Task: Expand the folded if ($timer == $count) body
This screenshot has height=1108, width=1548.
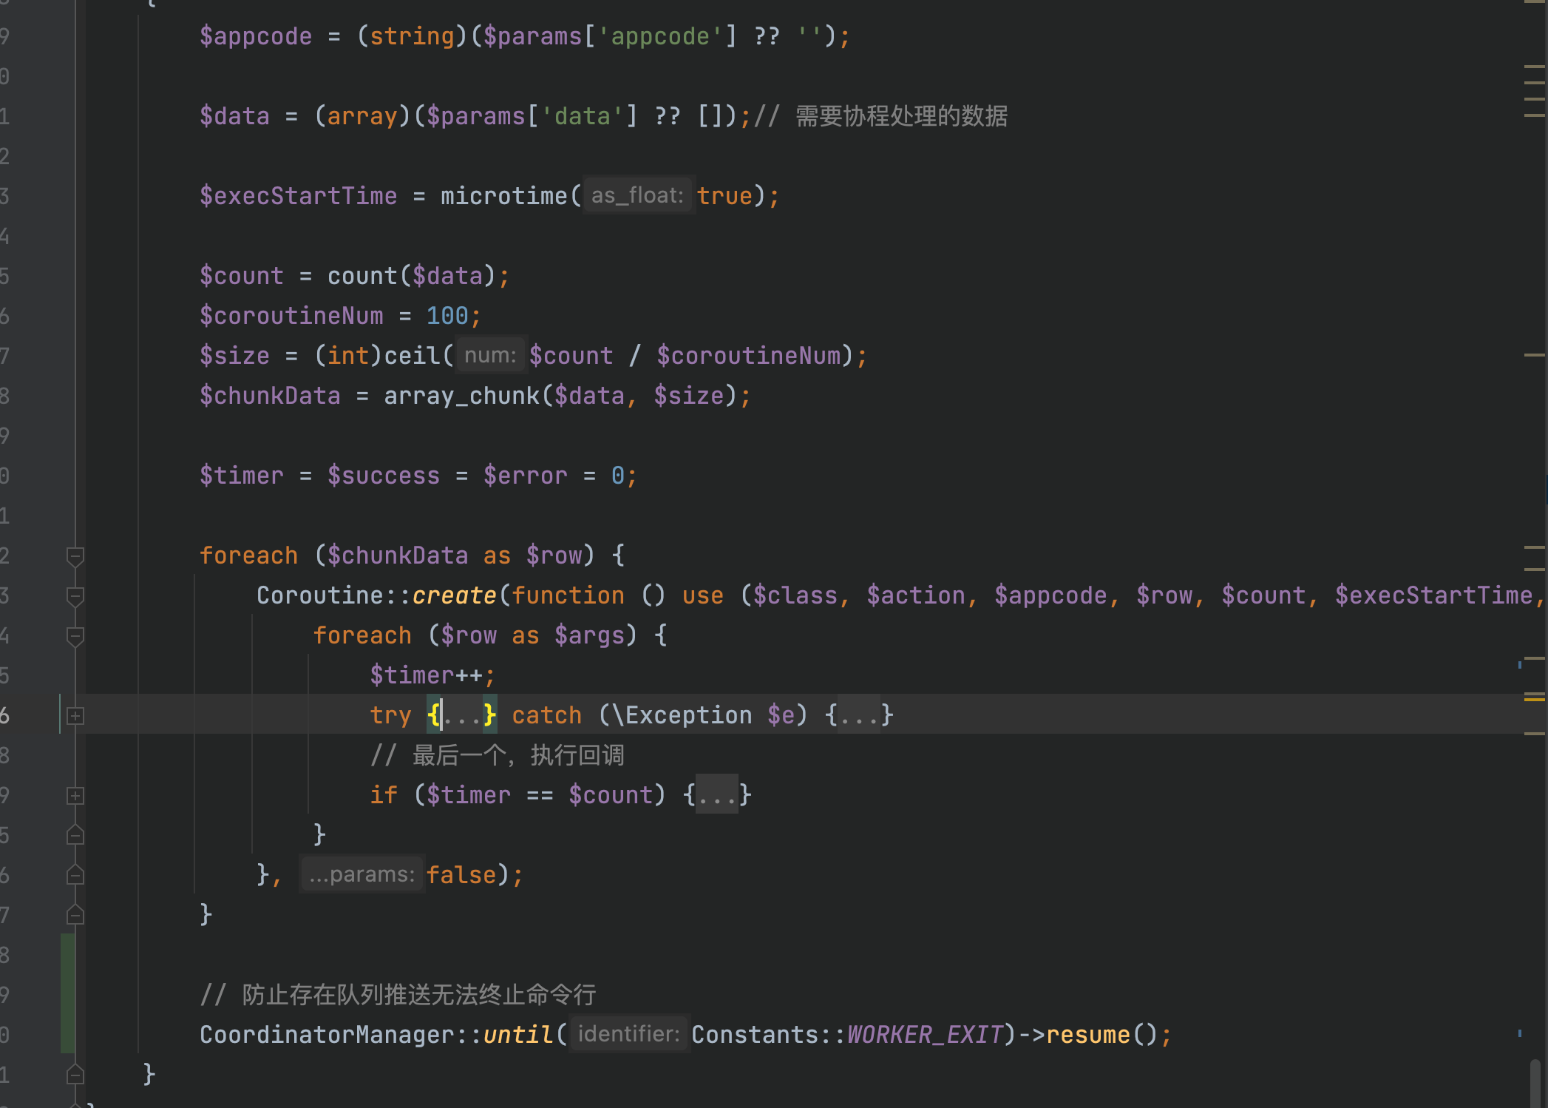Action: [716, 794]
